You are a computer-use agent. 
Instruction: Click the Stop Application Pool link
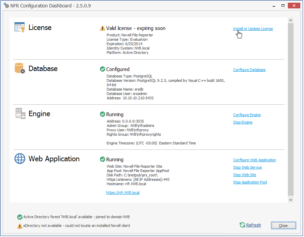(250, 182)
